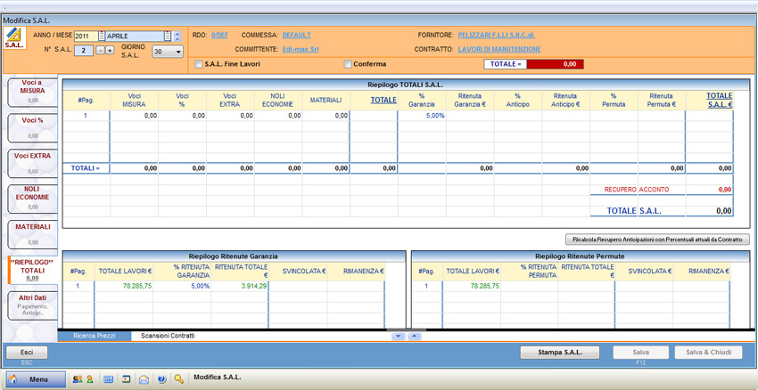Open the PELIZZARI F.LLI fornitore link

coord(496,36)
